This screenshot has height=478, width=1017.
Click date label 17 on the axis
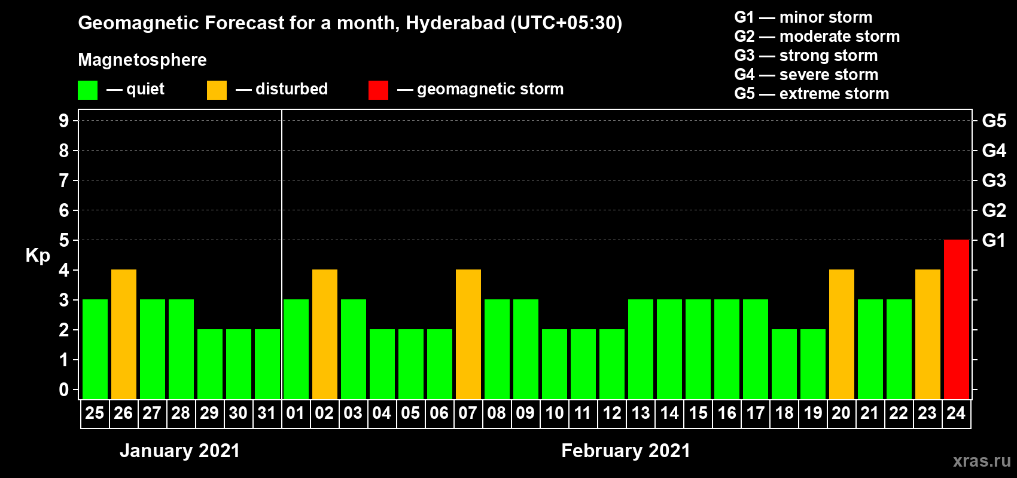[755, 413]
